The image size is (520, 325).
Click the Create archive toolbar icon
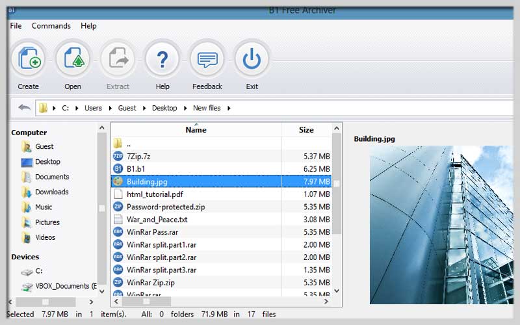pyautogui.click(x=29, y=58)
